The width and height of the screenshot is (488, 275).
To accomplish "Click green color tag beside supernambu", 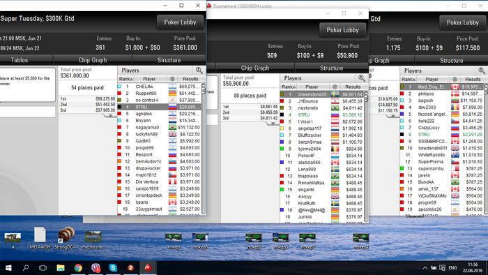I will [402, 168].
